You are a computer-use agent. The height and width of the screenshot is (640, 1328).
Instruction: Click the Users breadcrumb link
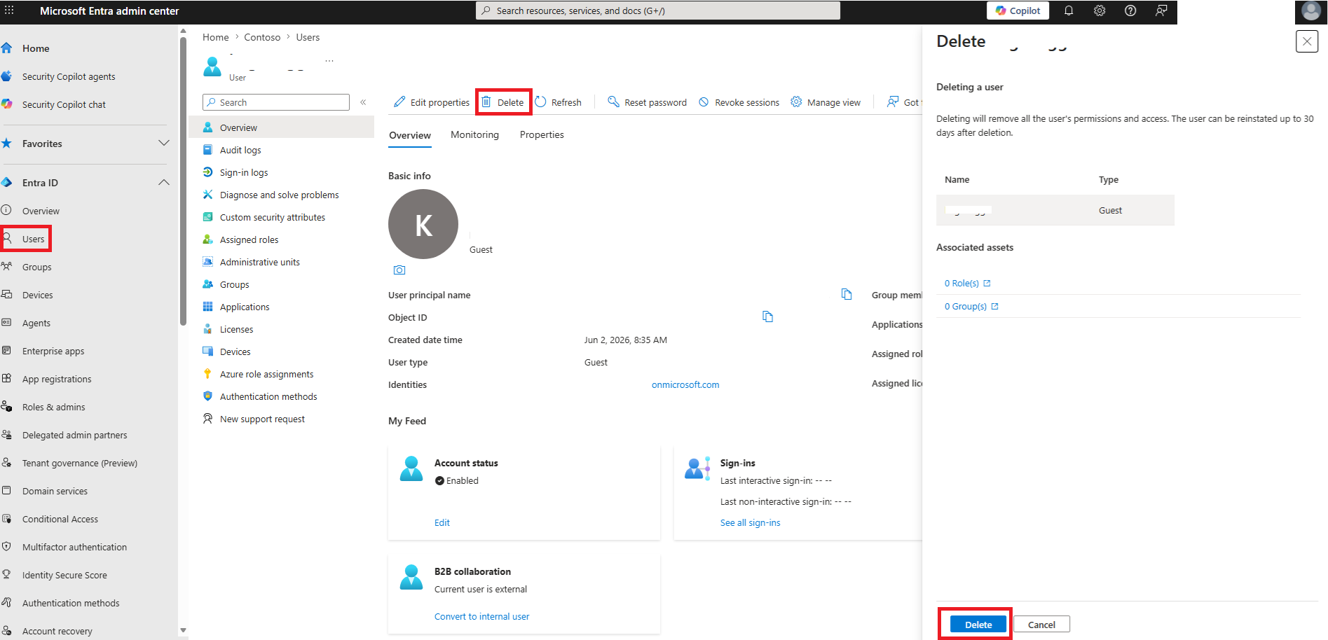click(x=308, y=37)
